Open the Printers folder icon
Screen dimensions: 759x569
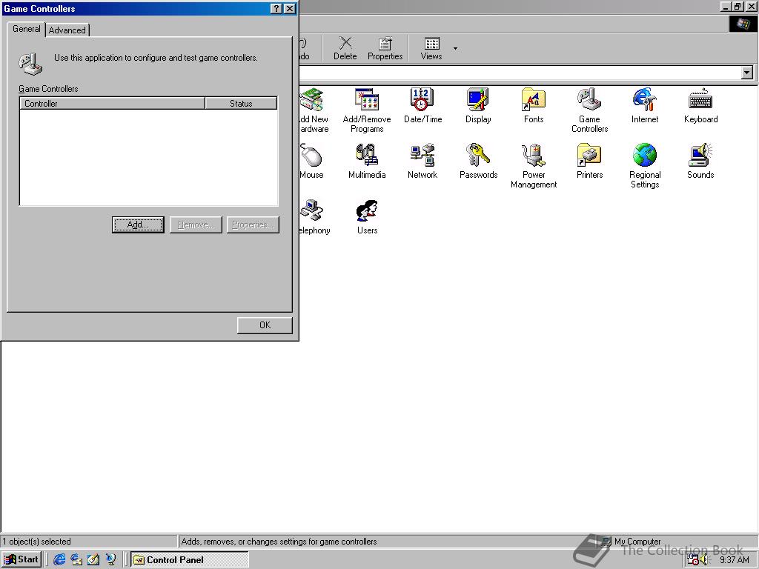[x=589, y=161]
